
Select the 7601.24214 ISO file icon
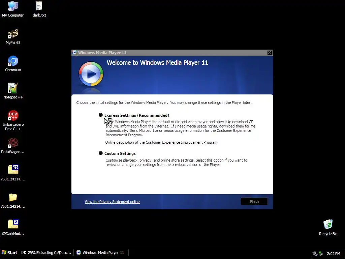(13, 170)
